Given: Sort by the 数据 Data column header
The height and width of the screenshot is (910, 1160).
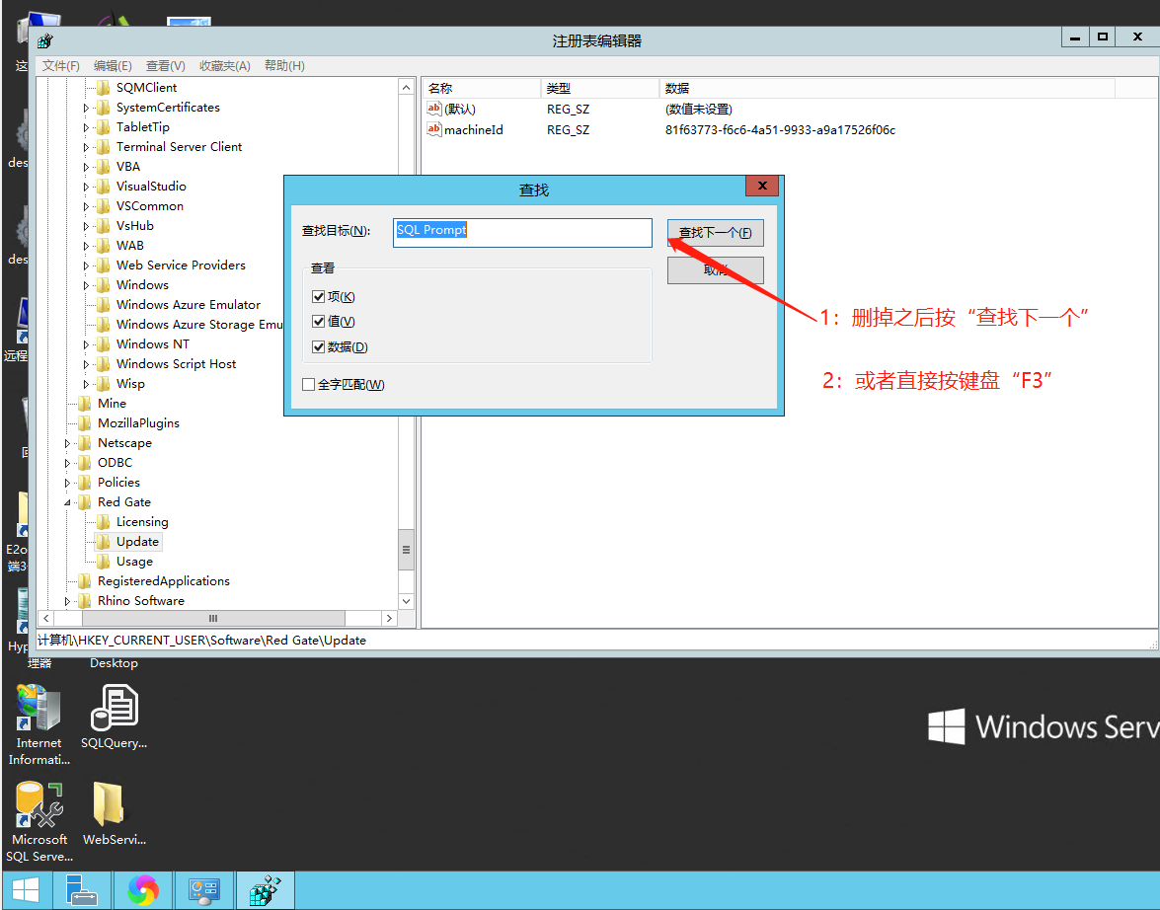Looking at the screenshot, I should (887, 88).
